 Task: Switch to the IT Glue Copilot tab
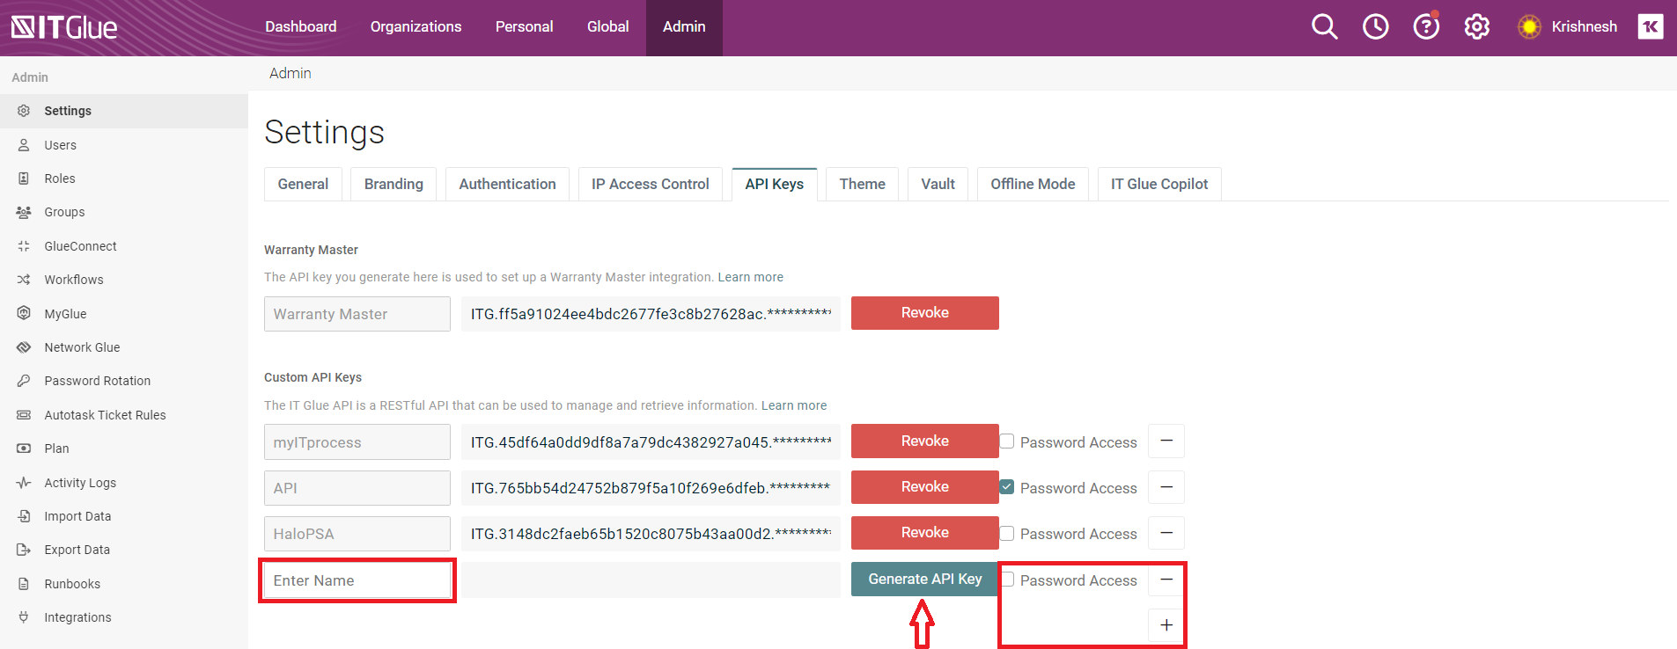coord(1159,184)
